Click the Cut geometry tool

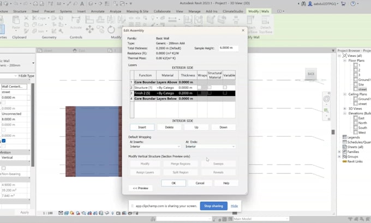[39, 25]
